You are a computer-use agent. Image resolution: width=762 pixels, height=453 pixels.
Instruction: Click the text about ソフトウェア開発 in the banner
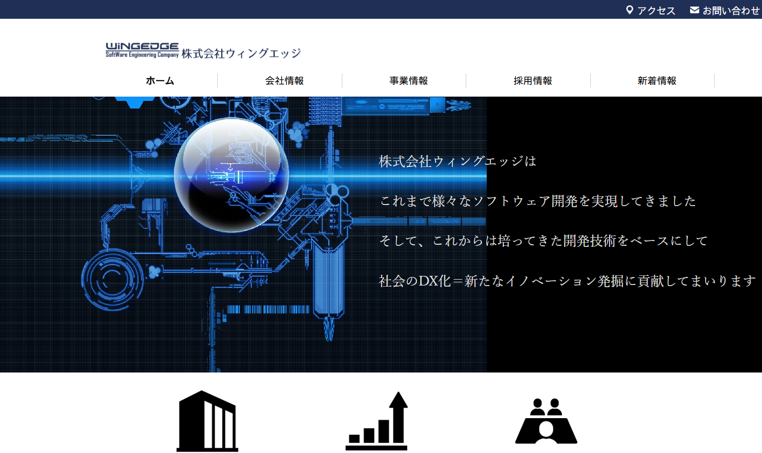click(538, 201)
